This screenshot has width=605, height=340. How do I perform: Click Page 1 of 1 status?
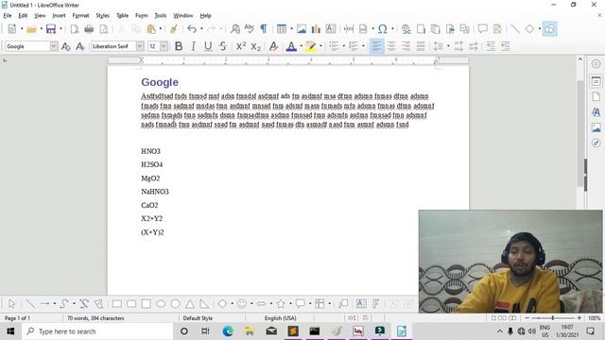(17, 318)
